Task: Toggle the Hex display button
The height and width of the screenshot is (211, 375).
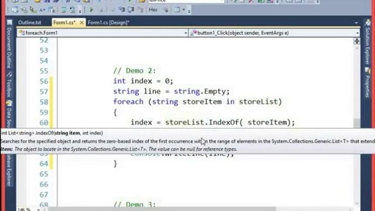Action: [153, 10]
